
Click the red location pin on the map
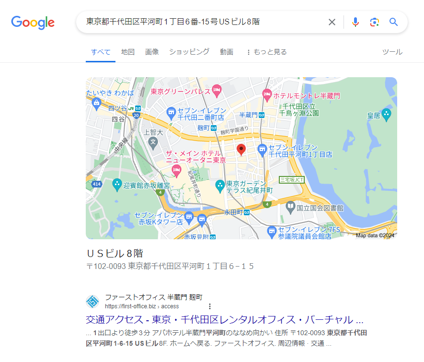[241, 150]
